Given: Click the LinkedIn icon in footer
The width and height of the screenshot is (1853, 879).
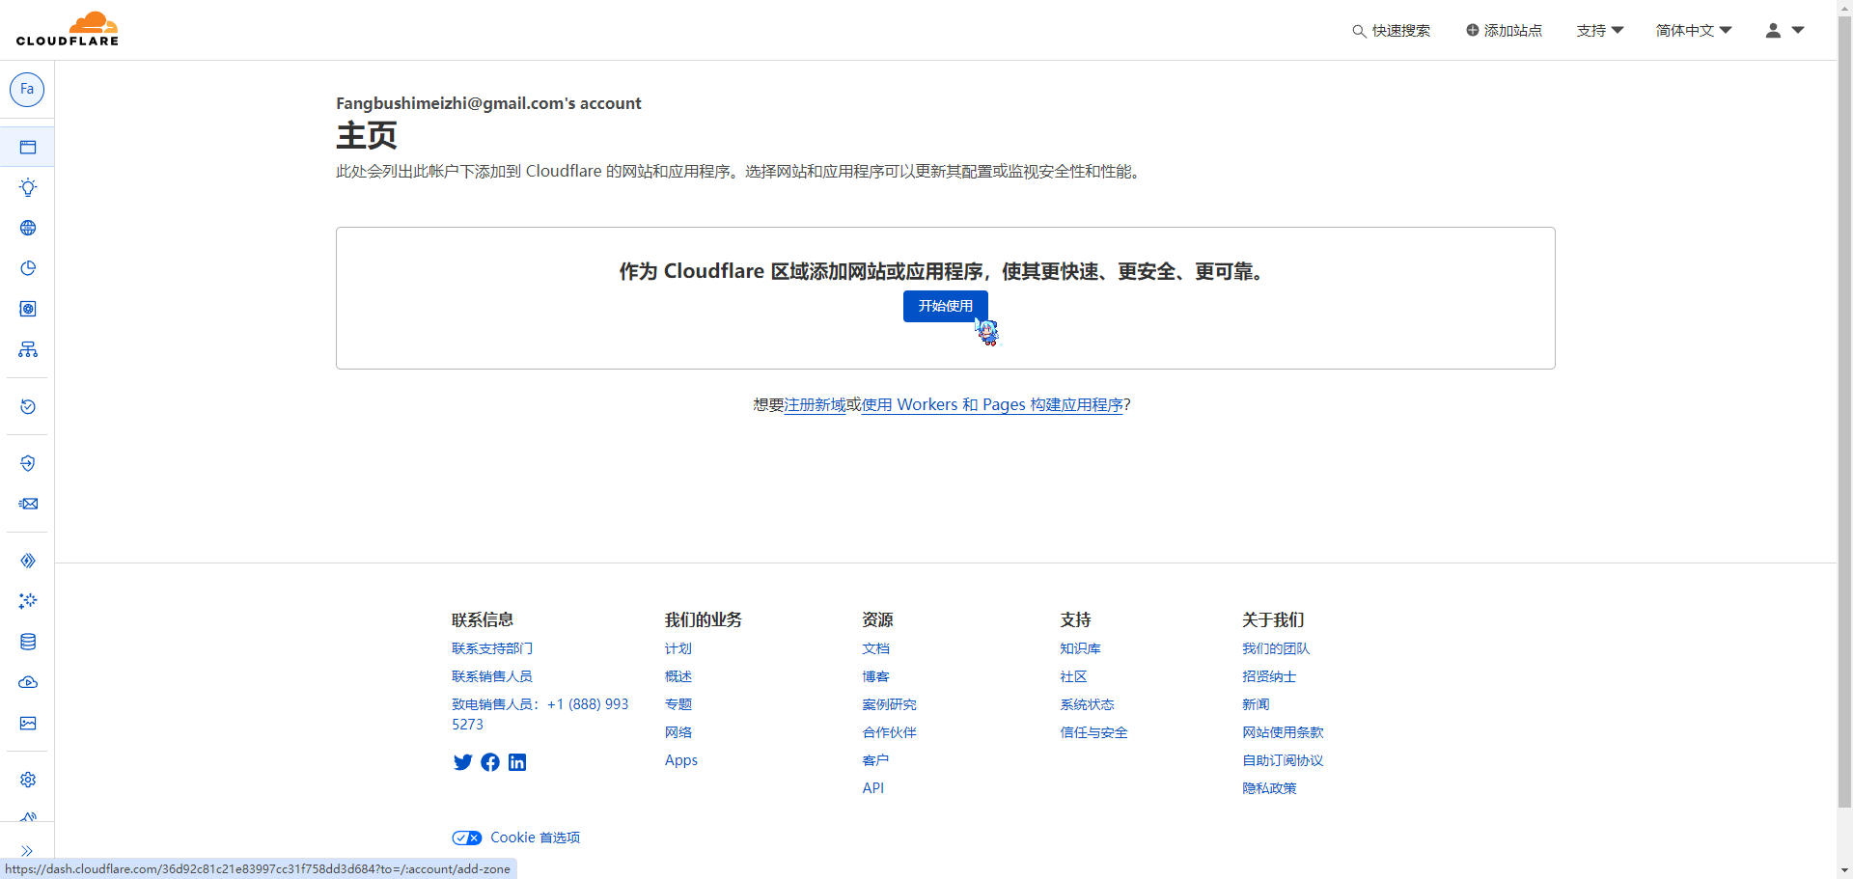Looking at the screenshot, I should point(517,762).
